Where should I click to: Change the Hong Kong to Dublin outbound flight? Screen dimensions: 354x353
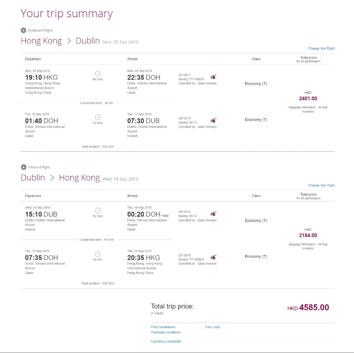(321, 49)
